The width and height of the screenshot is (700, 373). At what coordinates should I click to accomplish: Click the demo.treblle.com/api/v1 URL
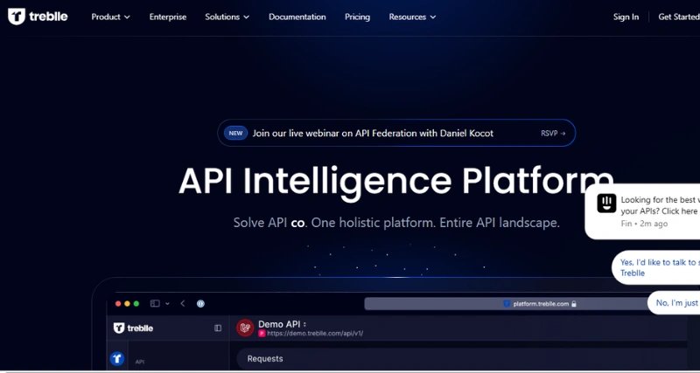[315, 334]
